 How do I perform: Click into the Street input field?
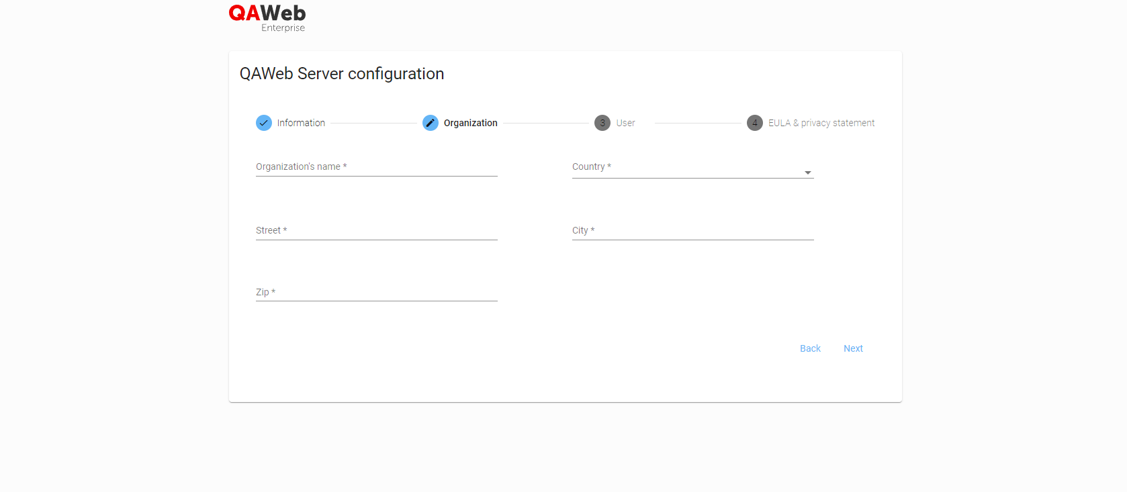376,231
